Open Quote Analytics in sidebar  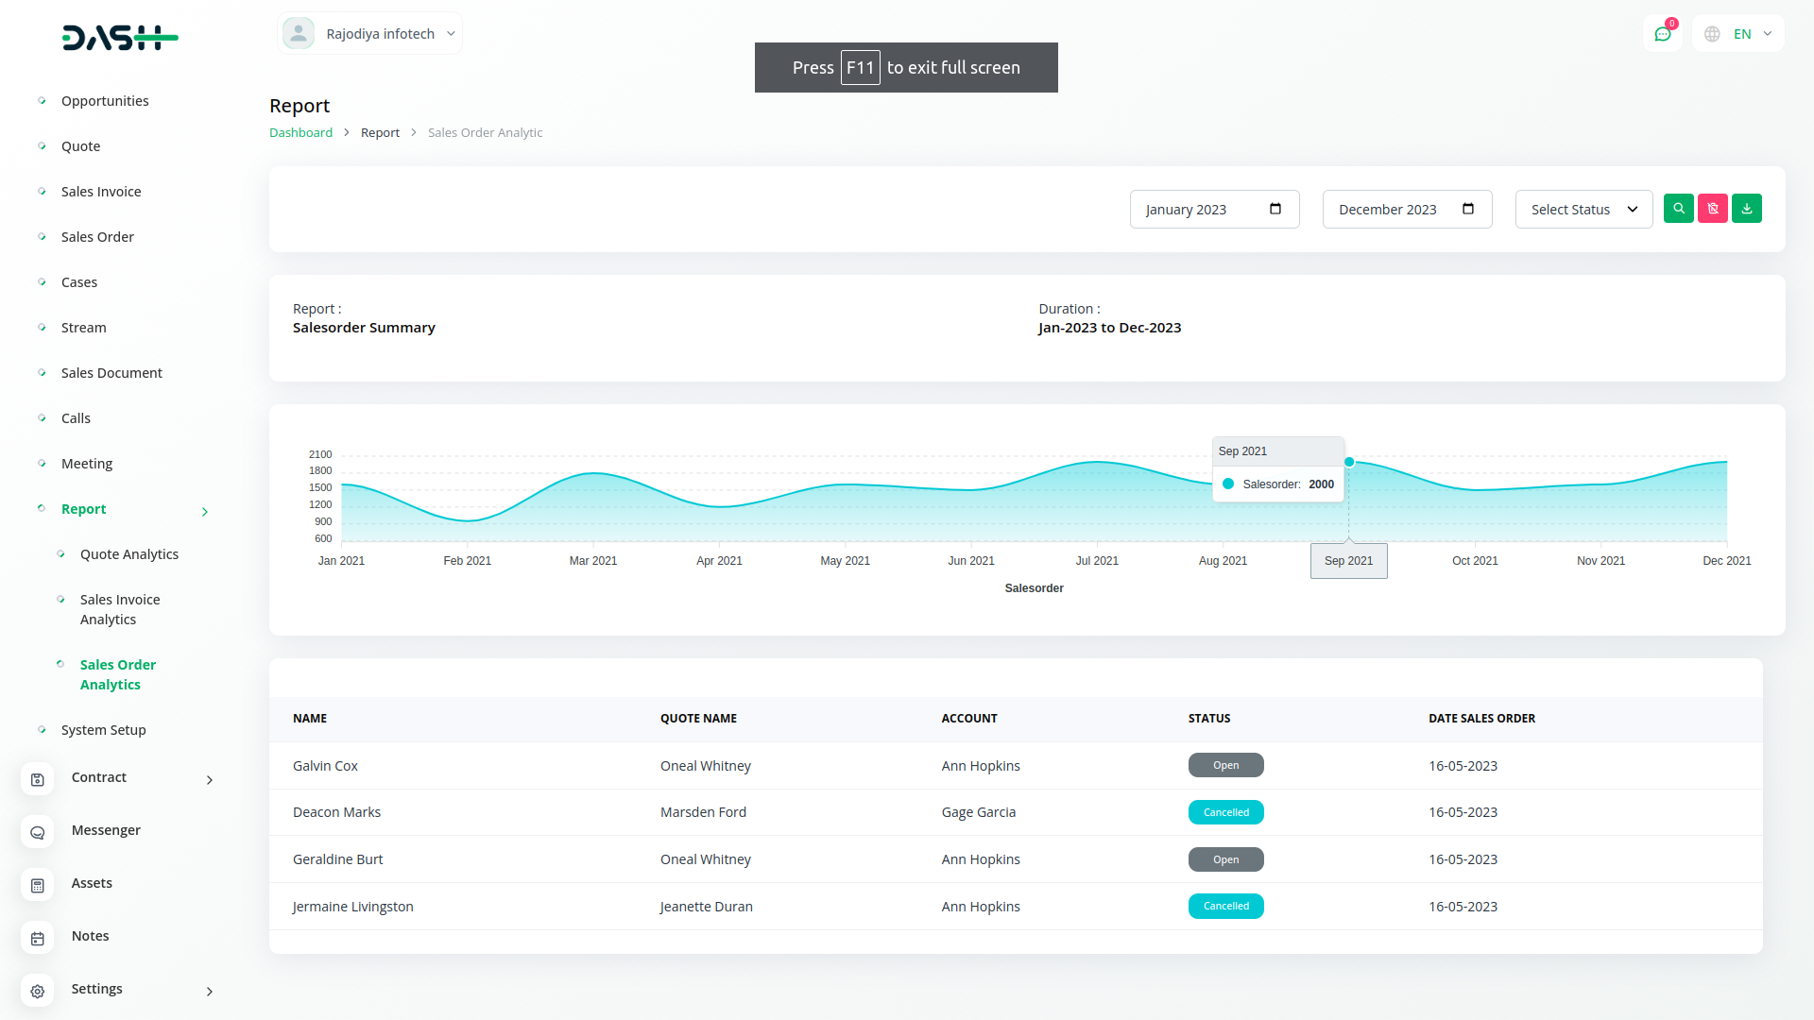click(x=129, y=554)
